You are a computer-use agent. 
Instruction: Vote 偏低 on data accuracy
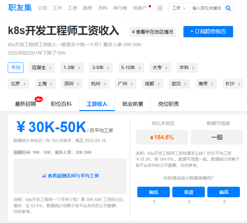[x=153, y=192]
